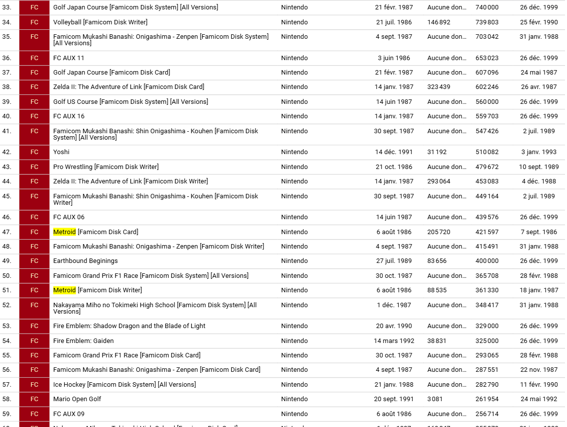Click Nintendo publisher in Volleyball row
This screenshot has height=427, width=567.
point(294,22)
